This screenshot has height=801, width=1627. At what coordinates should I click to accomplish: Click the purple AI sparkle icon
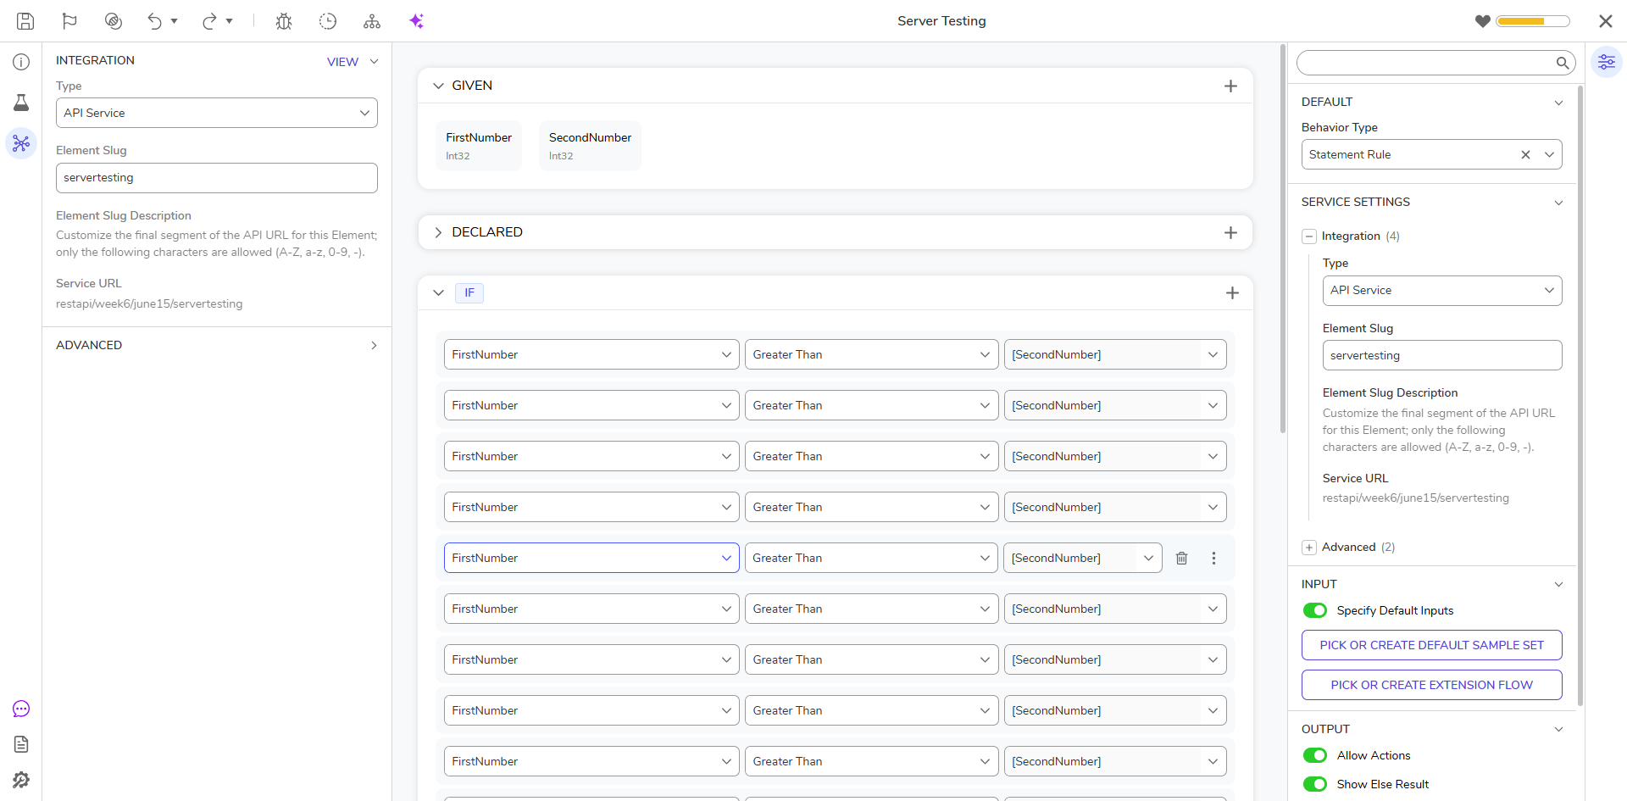pos(416,21)
